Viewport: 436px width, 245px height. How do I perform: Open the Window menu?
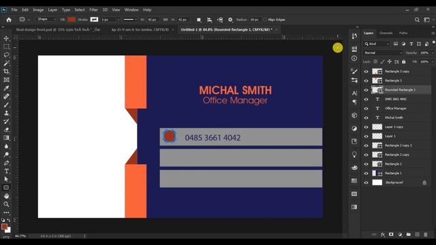[131, 10]
